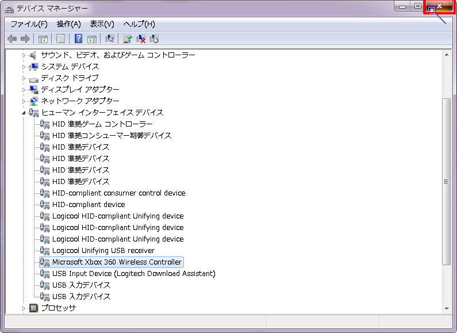This screenshot has width=457, height=333.
Task: Click the scrollbar up arrow
Action: (447, 55)
